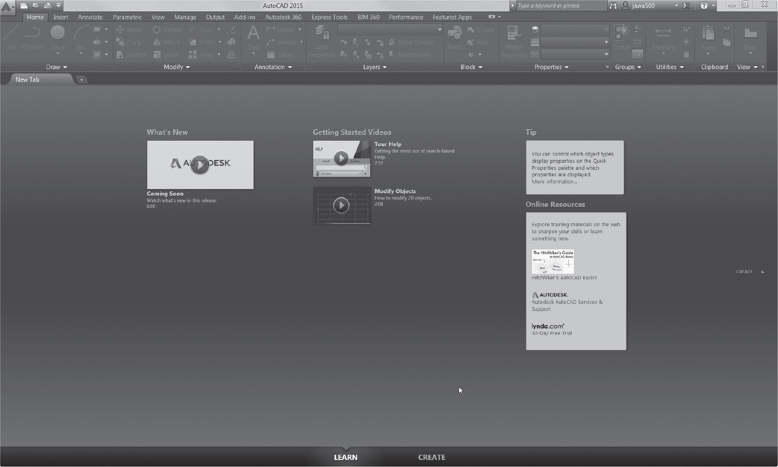778x467 pixels.
Task: Insert a Table from the Annotation panel
Action: (280, 55)
